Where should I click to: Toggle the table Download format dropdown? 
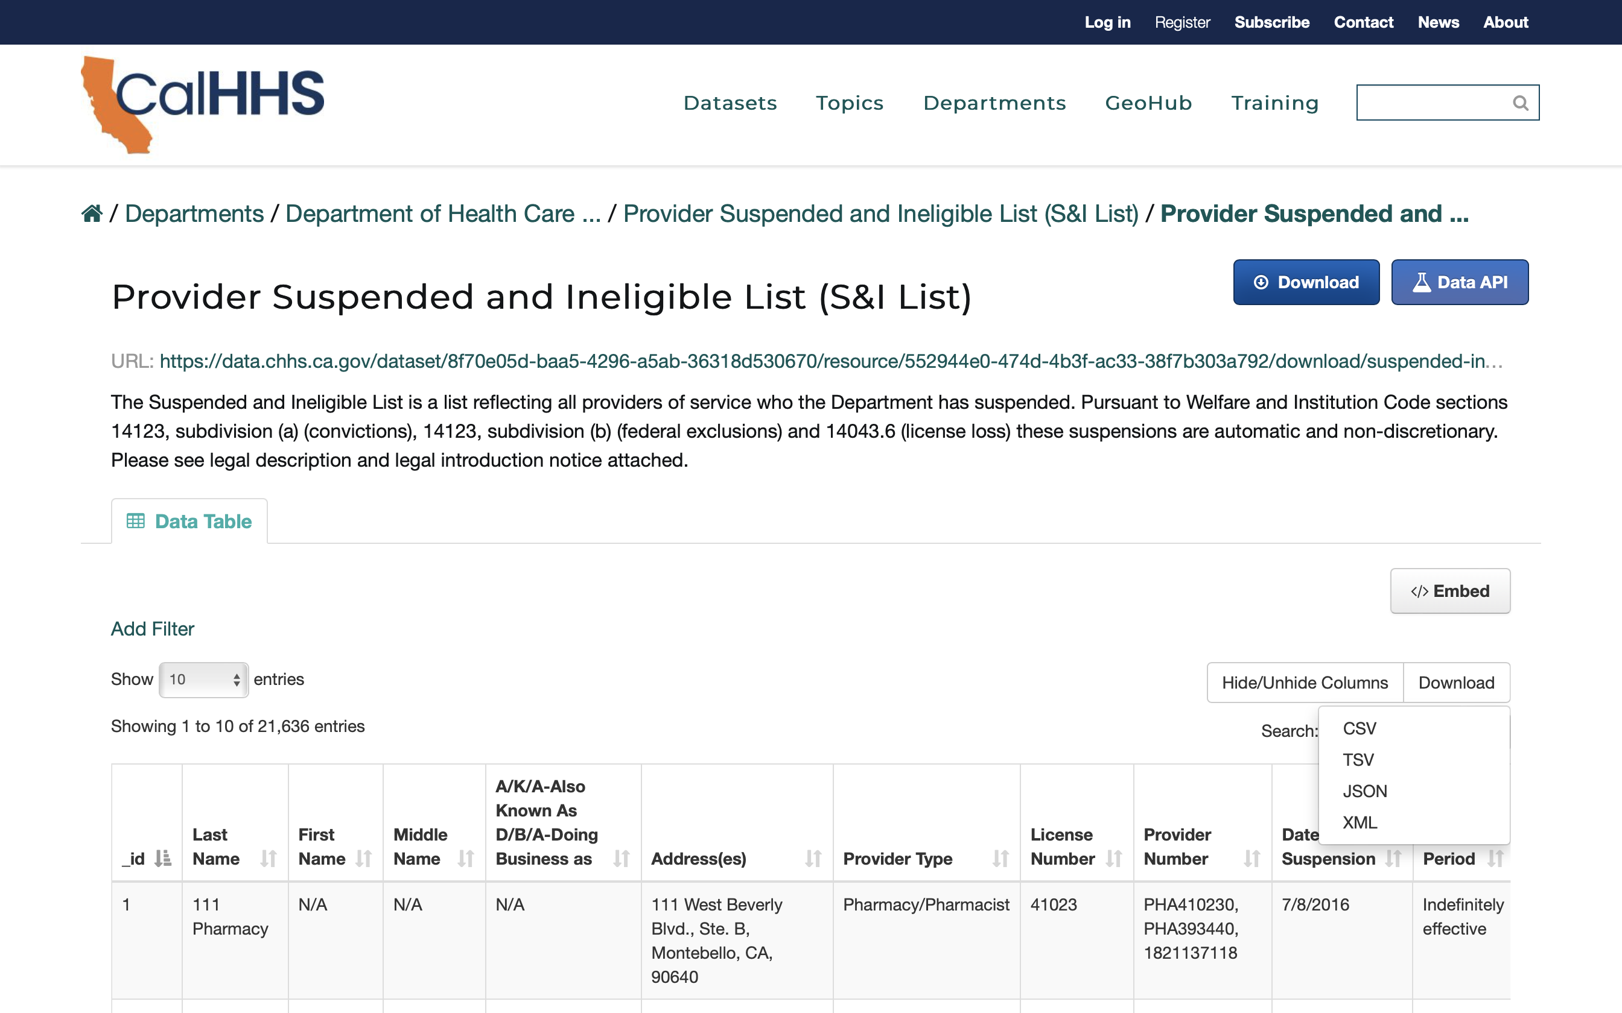(x=1456, y=683)
